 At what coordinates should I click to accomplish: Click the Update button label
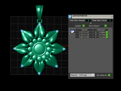(78, 26)
